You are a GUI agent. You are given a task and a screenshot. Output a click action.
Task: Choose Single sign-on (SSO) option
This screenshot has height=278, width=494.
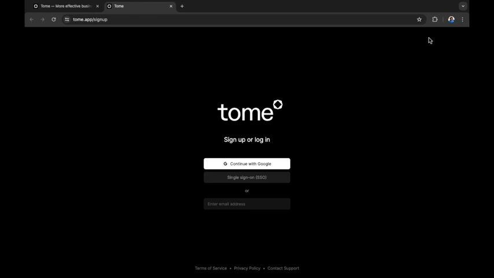[246, 177]
